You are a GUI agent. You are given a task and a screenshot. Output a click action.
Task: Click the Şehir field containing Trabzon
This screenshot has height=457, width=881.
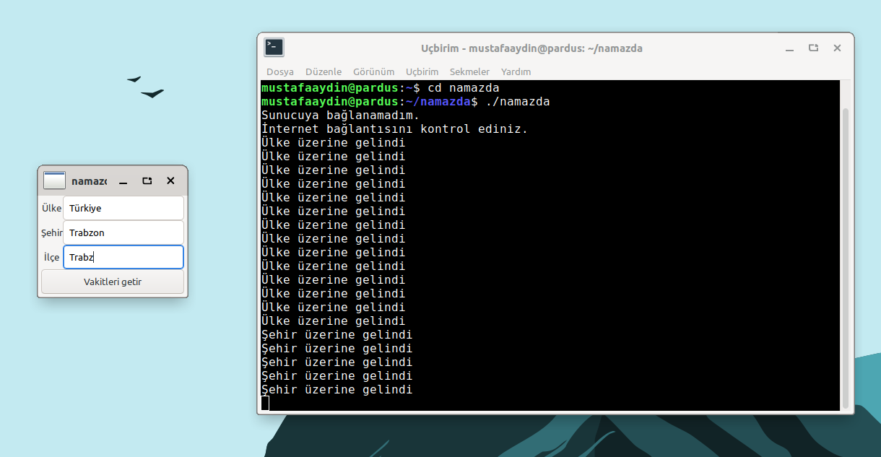(x=123, y=232)
